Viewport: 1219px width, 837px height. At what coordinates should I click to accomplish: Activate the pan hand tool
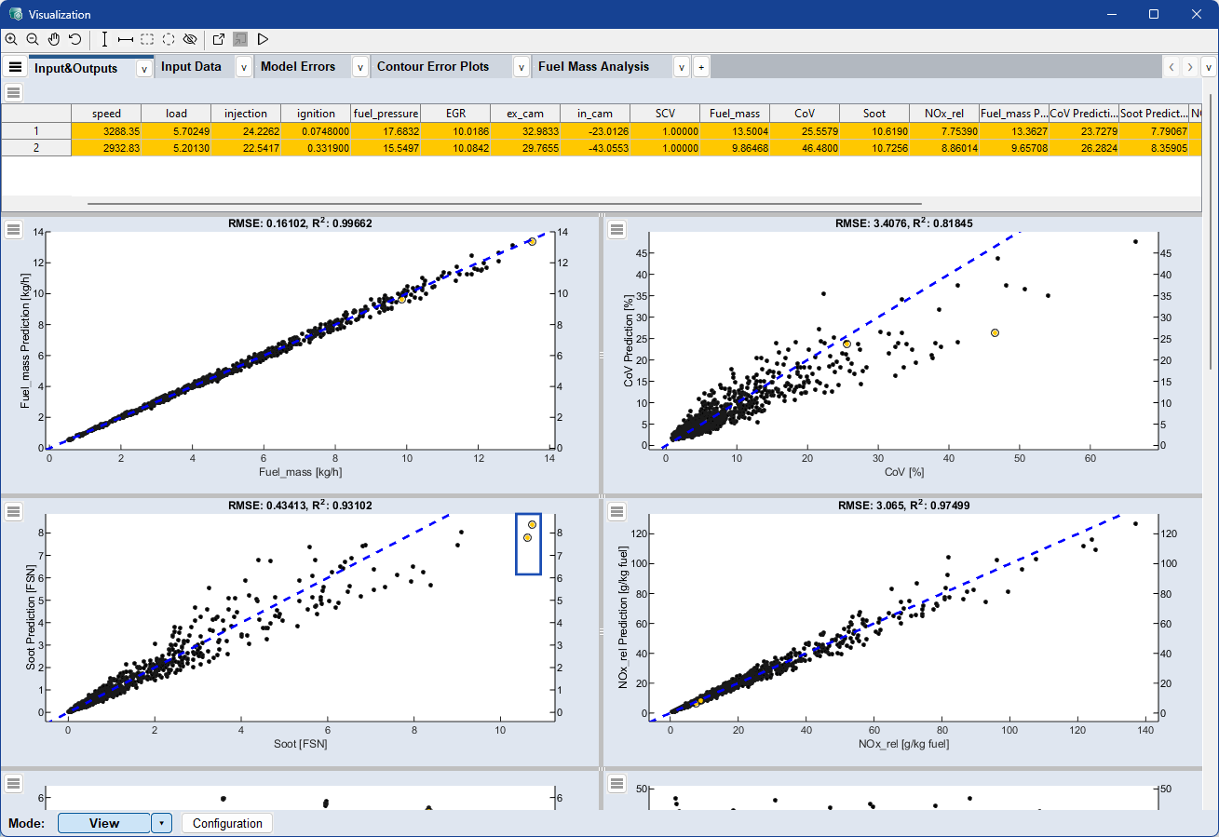(x=54, y=39)
